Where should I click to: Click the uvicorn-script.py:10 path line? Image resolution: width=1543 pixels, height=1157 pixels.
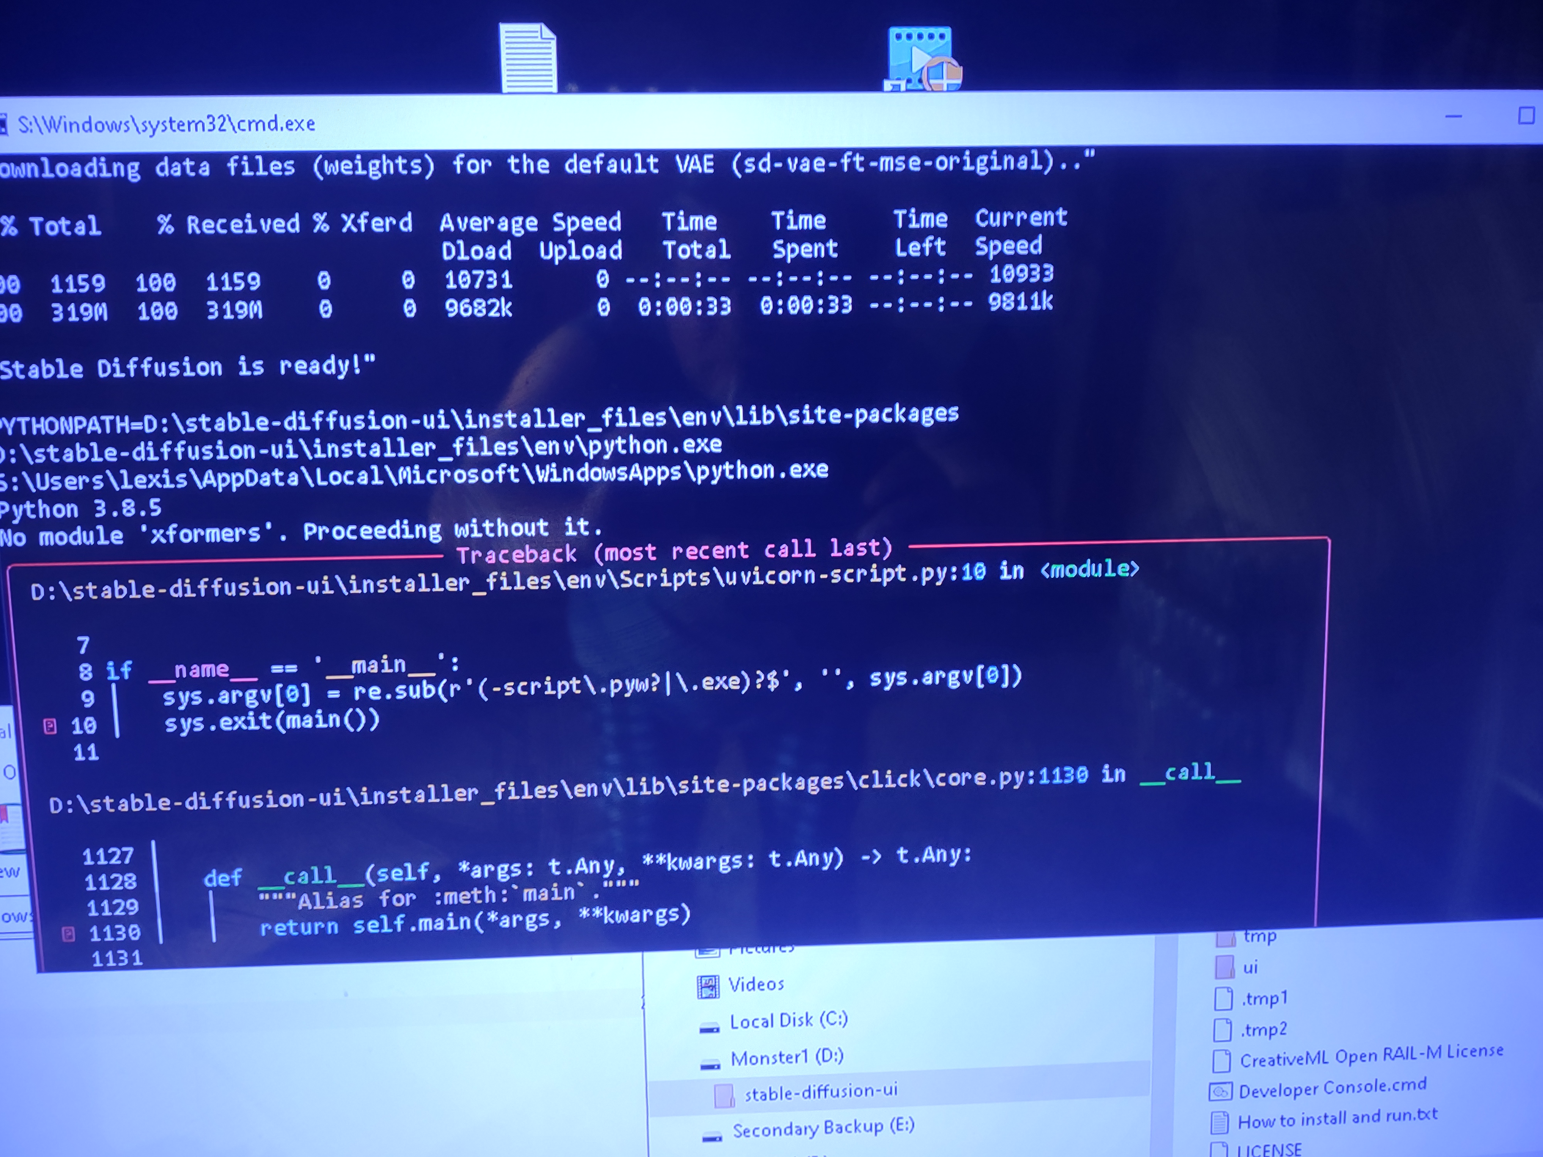tap(584, 580)
